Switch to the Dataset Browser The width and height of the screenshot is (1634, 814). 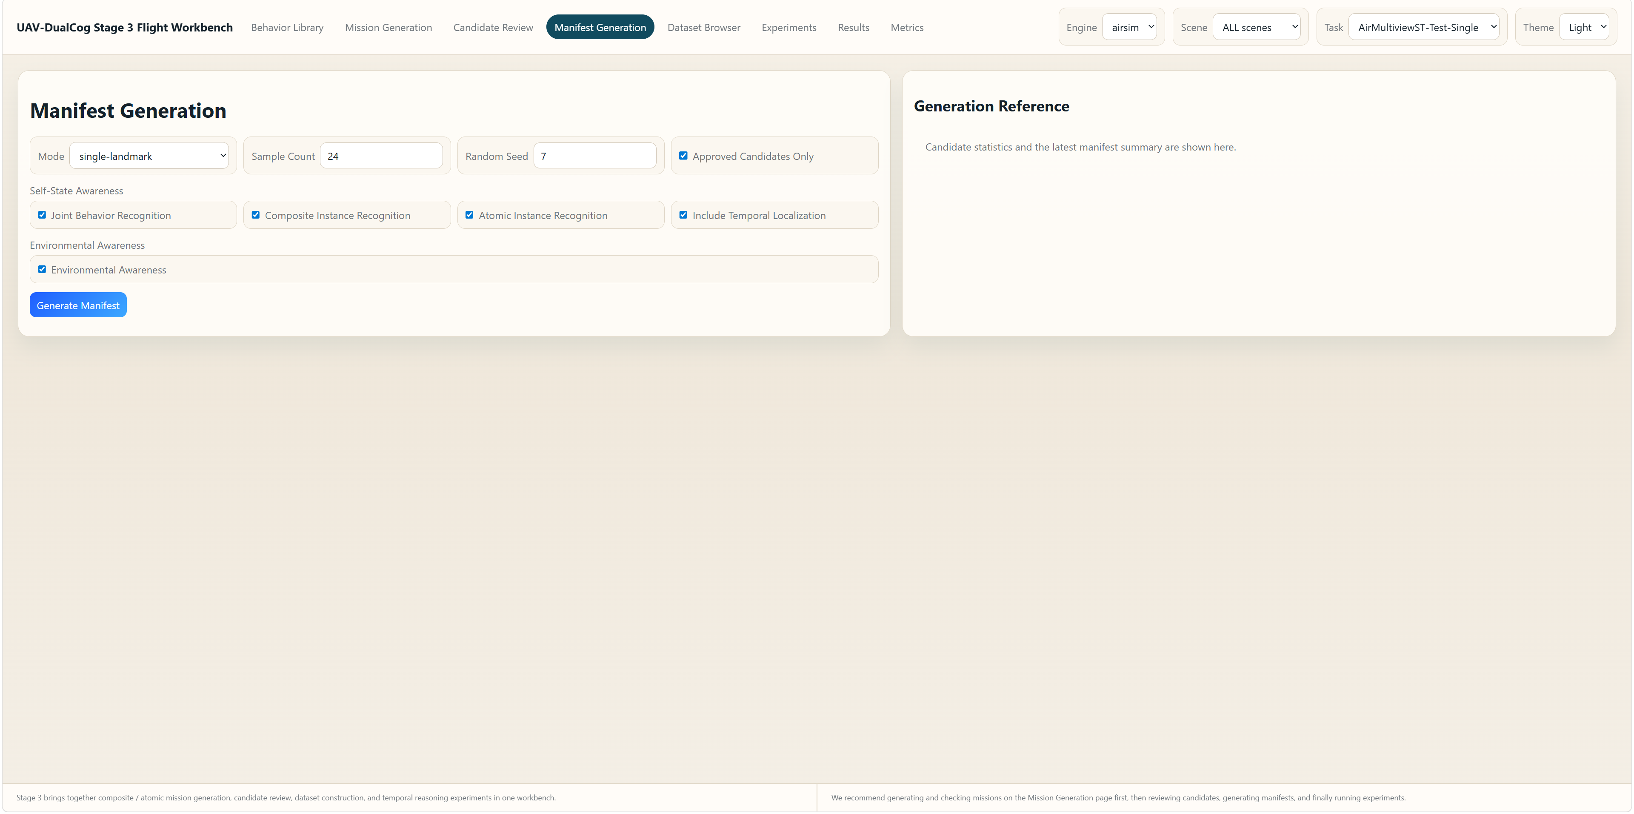[703, 27]
